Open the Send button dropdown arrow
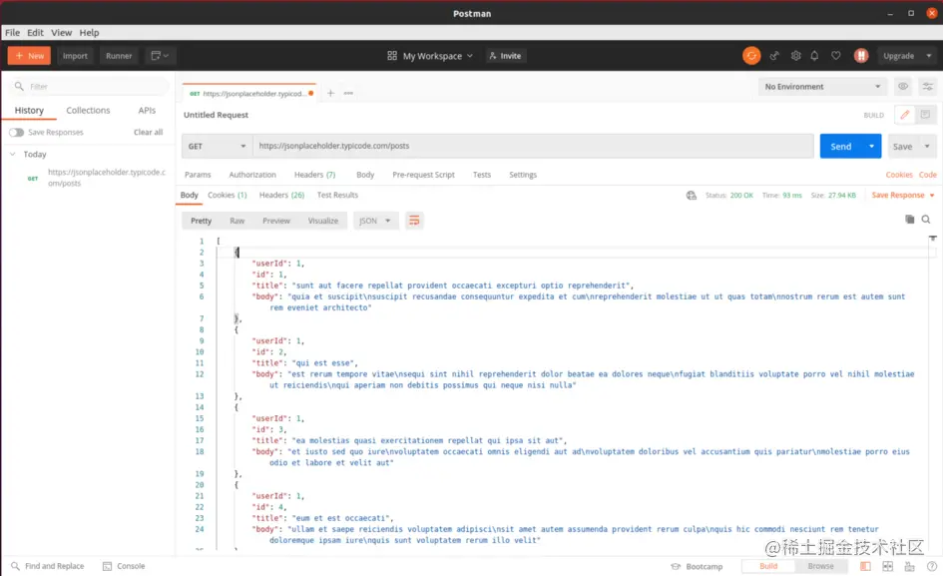This screenshot has height=576, width=943. point(871,147)
